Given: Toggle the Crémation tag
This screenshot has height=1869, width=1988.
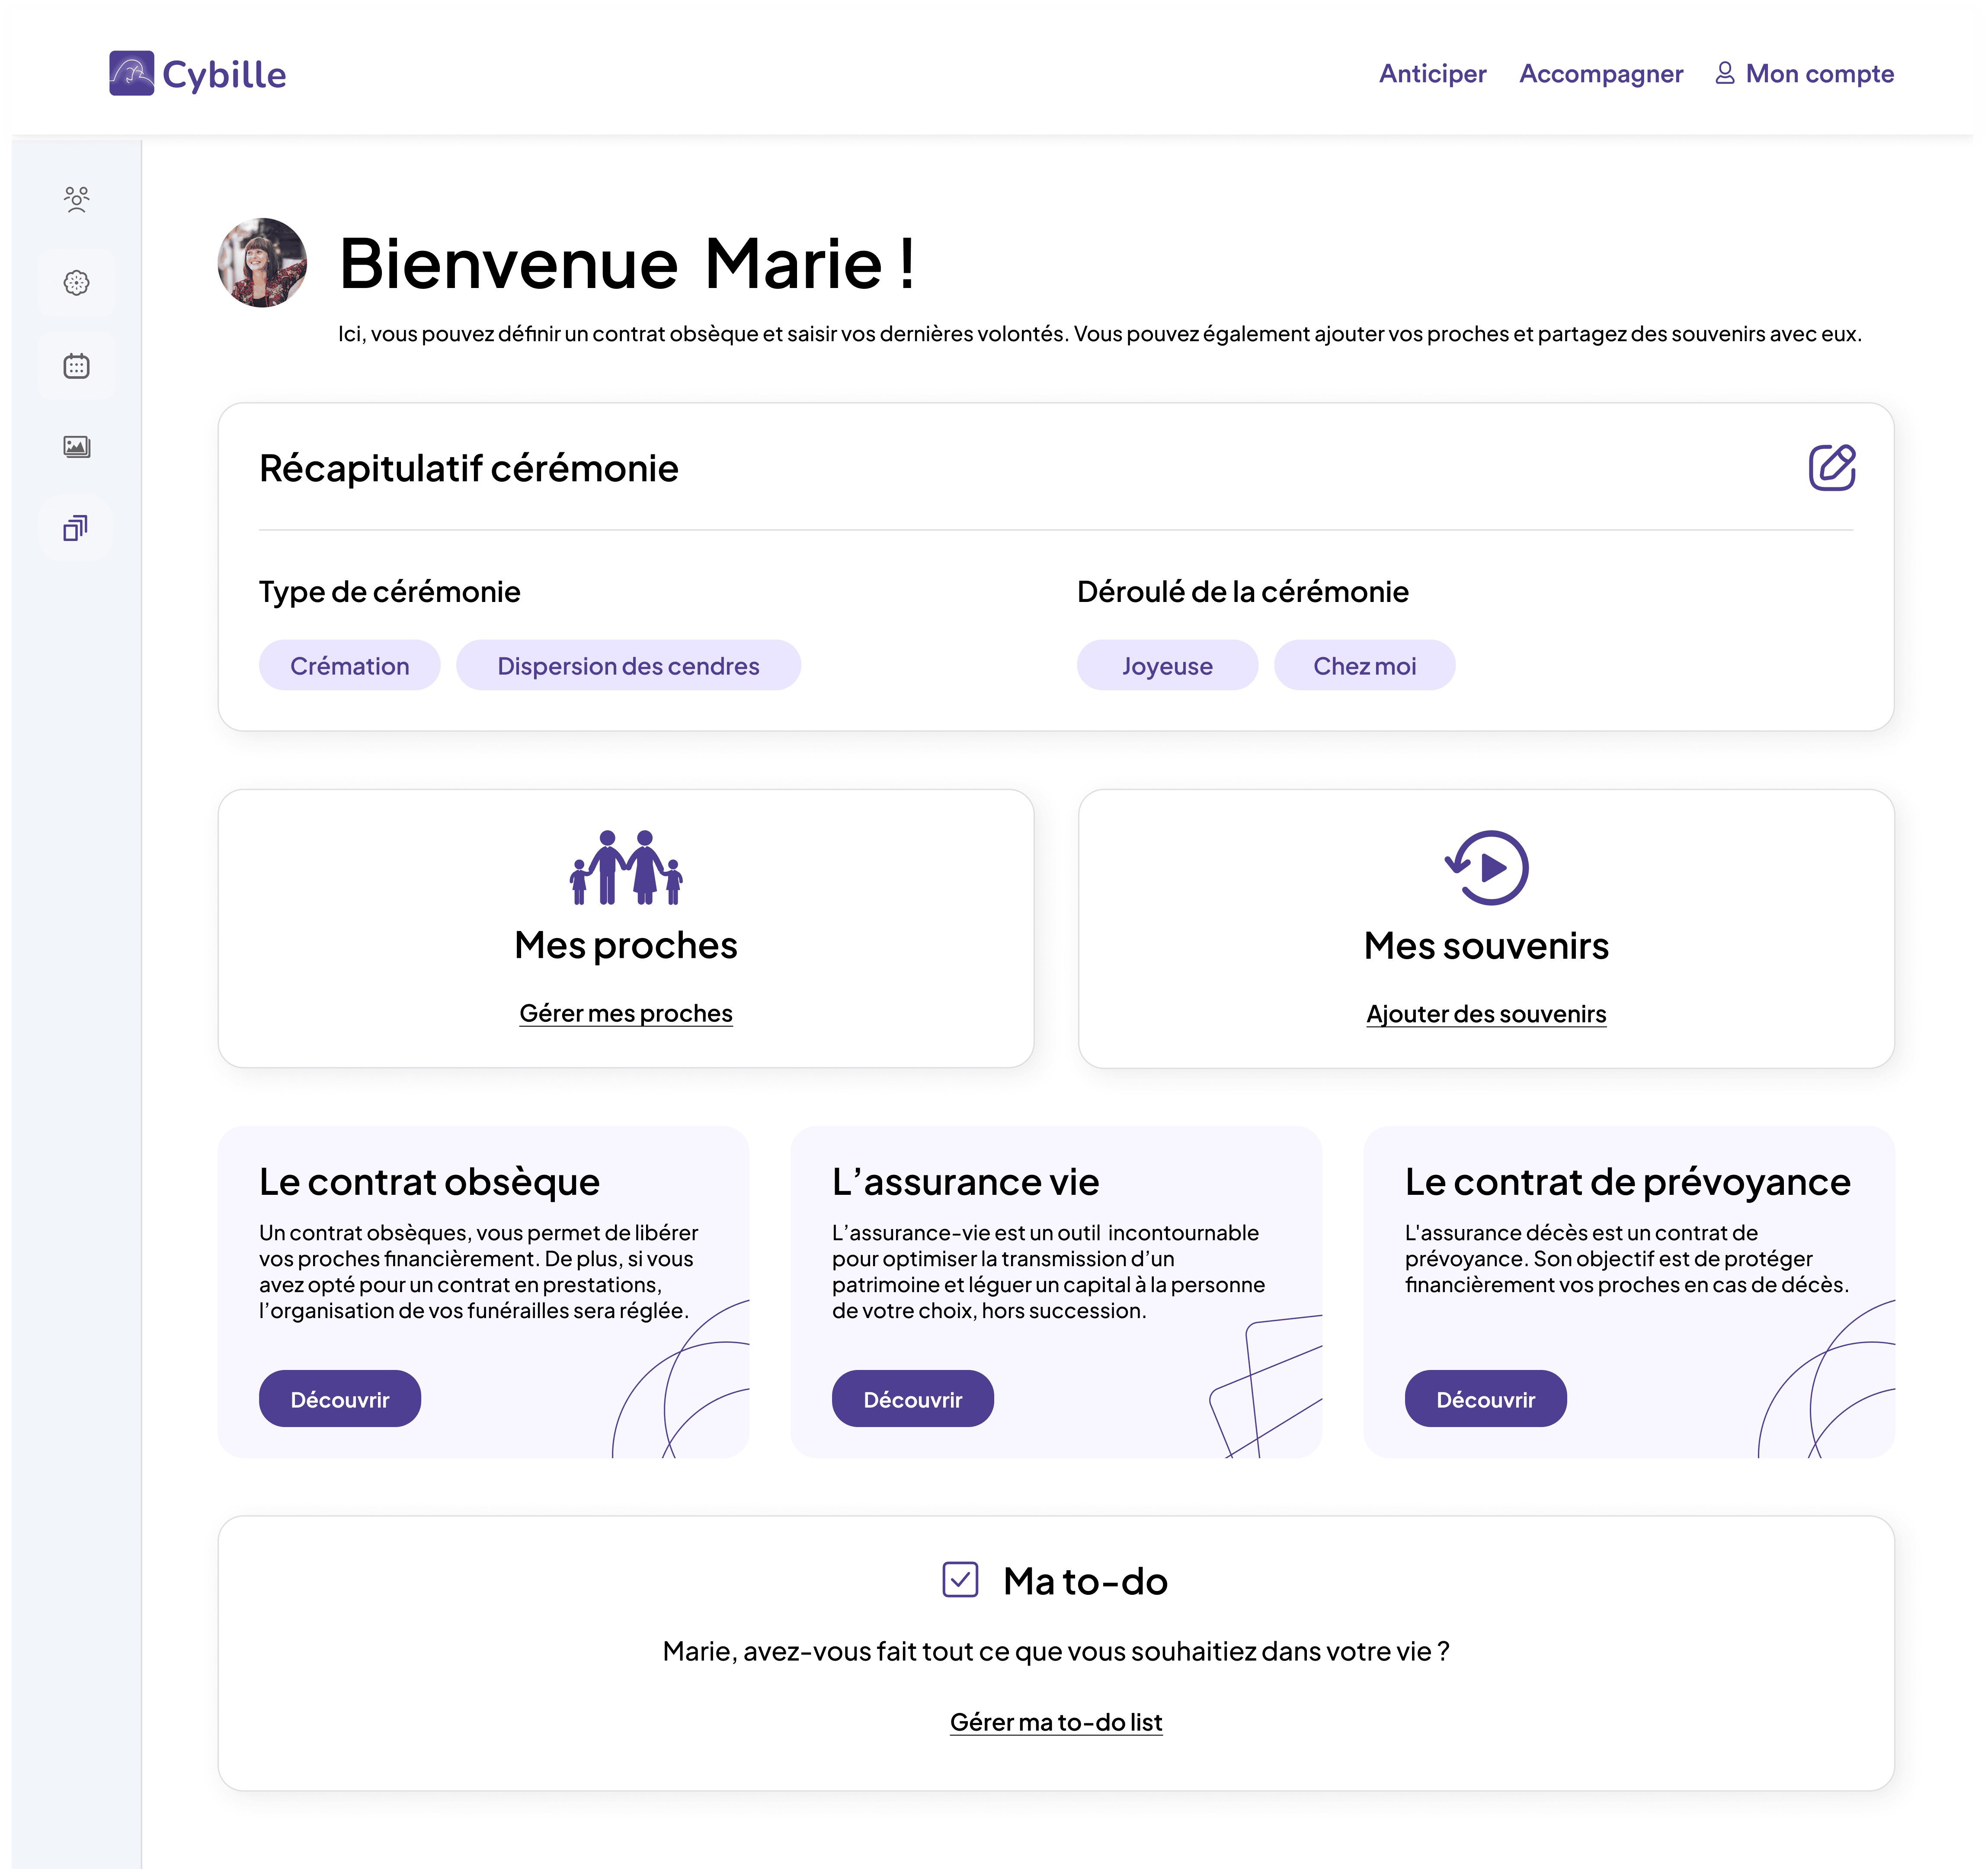Looking at the screenshot, I should pos(349,665).
